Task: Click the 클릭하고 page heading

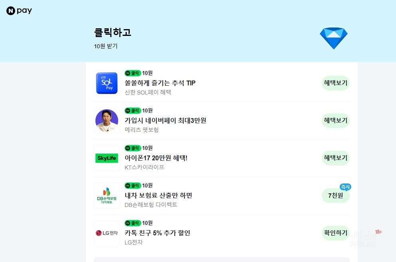Action: pos(113,33)
